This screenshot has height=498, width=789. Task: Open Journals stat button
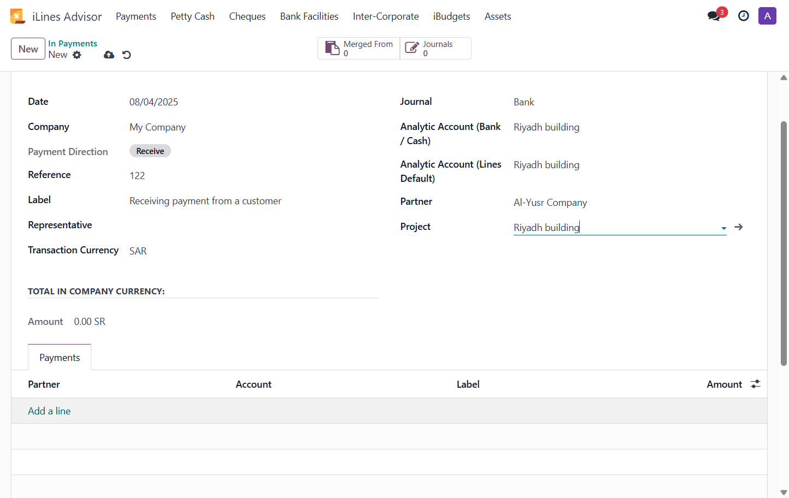coord(435,48)
